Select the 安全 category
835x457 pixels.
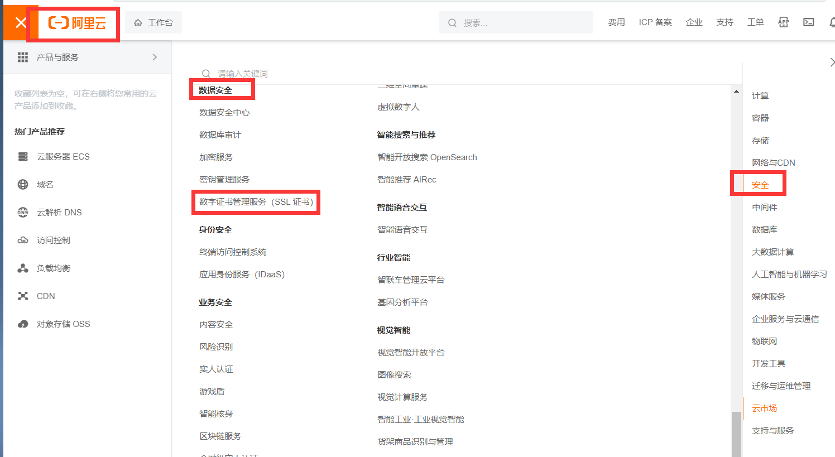point(760,185)
